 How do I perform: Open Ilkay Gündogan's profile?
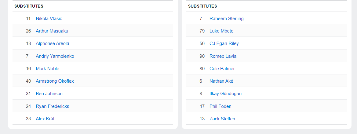(225, 94)
